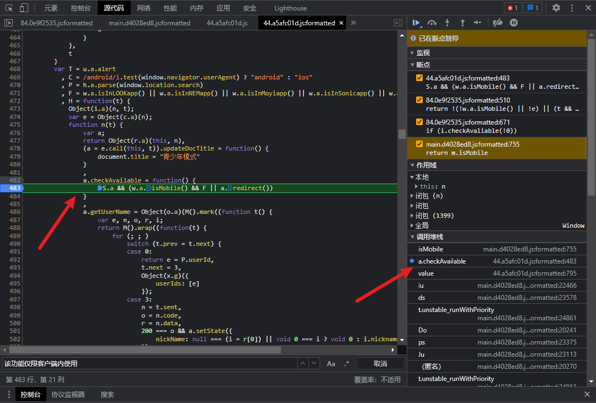
Task: Uncheck breakpoint 44.a5afc01d.js:formatted:483
Action: coord(419,78)
